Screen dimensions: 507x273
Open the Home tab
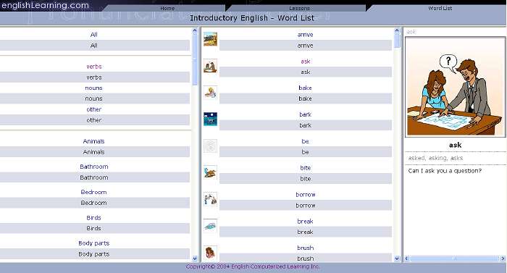(167, 9)
